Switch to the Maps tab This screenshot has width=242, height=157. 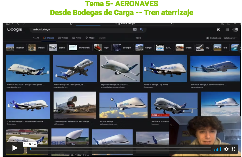(x=90, y=38)
